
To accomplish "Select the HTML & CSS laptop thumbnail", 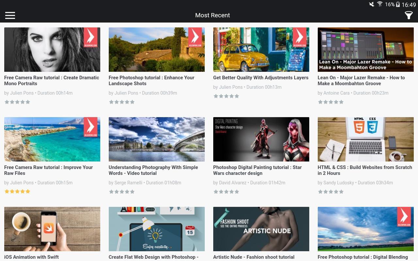I will coord(366,139).
